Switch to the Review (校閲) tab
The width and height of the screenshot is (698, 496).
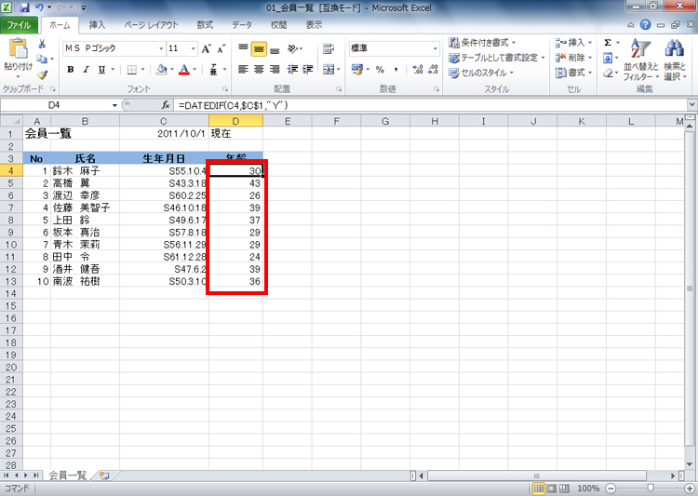[x=278, y=25]
